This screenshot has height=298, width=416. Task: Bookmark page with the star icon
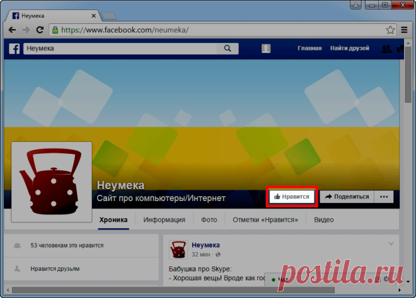tap(390, 30)
